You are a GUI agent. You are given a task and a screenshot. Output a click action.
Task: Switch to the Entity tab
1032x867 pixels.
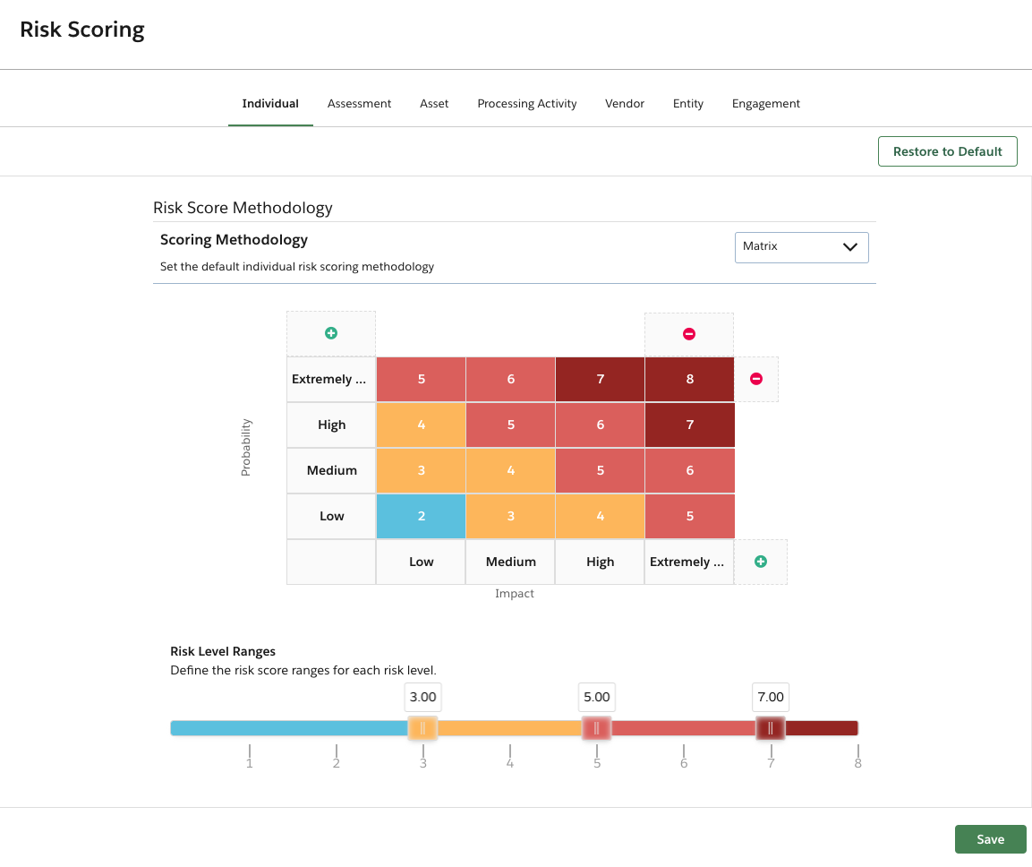(687, 103)
